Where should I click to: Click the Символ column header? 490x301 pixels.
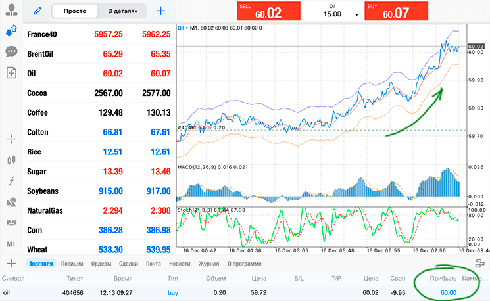coord(13,278)
